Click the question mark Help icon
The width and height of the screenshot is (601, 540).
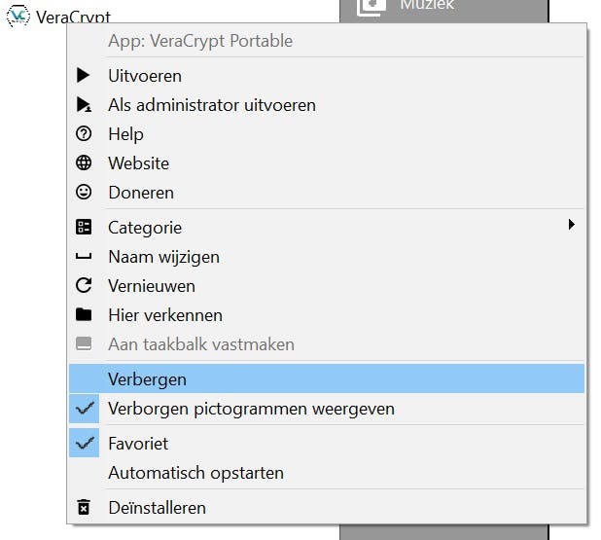tap(84, 133)
